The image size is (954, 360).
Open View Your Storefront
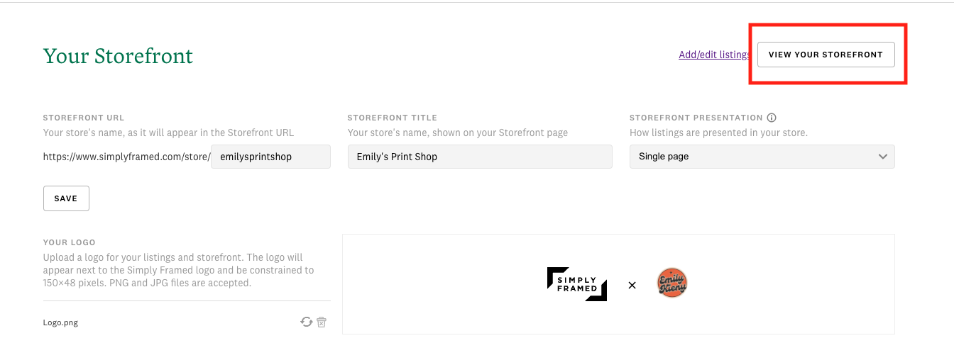pos(826,55)
